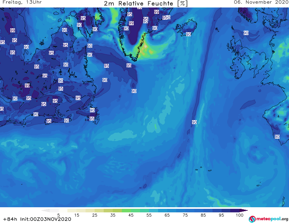This screenshot has height=223, width=289.
Task: Open the meteopool.org logo link
Action: coord(268,219)
